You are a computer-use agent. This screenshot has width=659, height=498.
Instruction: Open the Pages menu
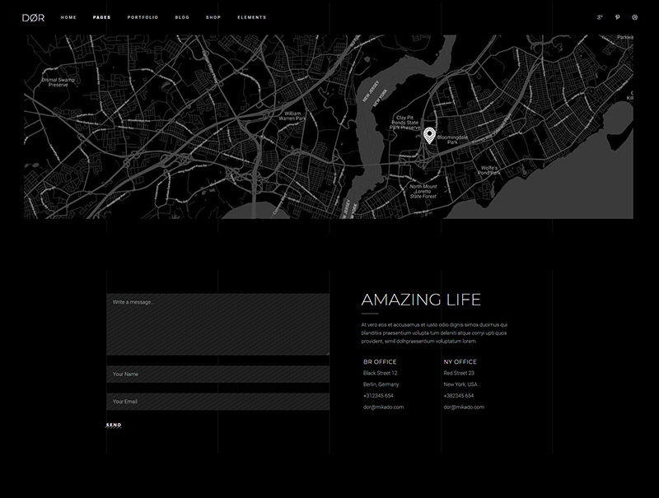tap(102, 17)
